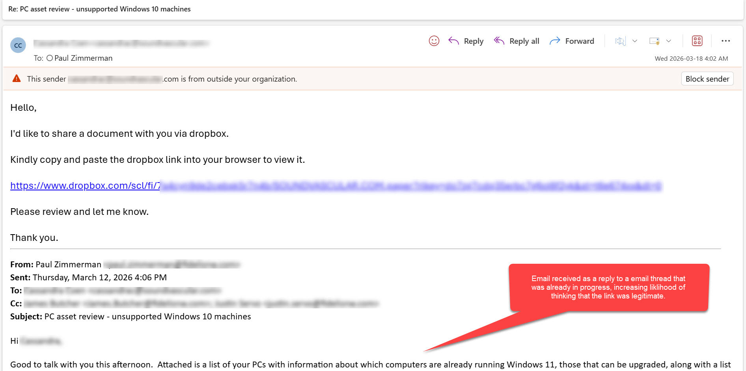Expand the phishing add-in dropdown chevron

[635, 41]
